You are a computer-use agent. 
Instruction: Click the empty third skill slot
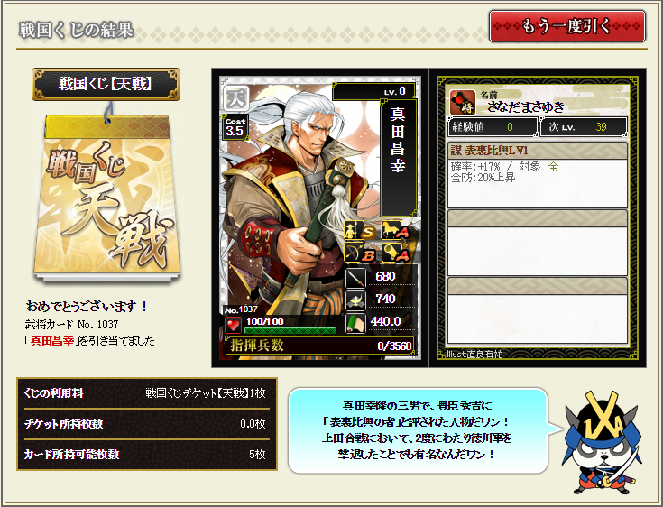[x=537, y=310]
